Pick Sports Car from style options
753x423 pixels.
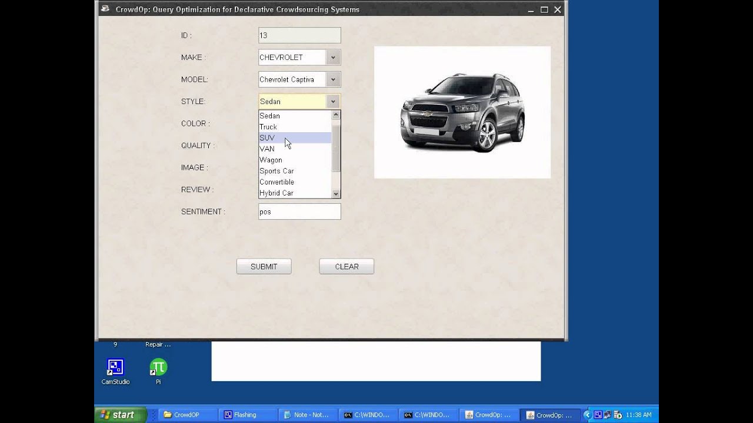(x=295, y=171)
